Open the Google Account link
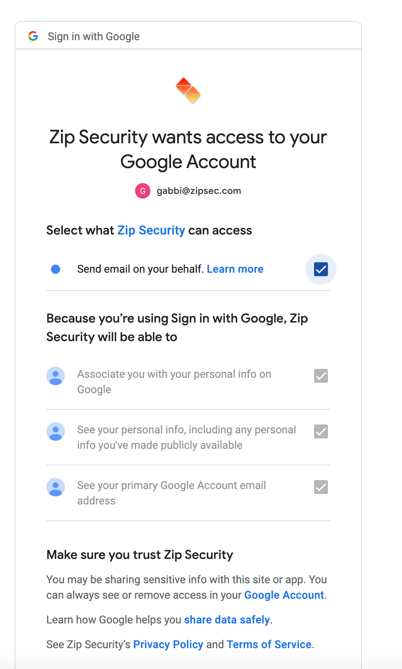The width and height of the screenshot is (402, 669). 284,595
